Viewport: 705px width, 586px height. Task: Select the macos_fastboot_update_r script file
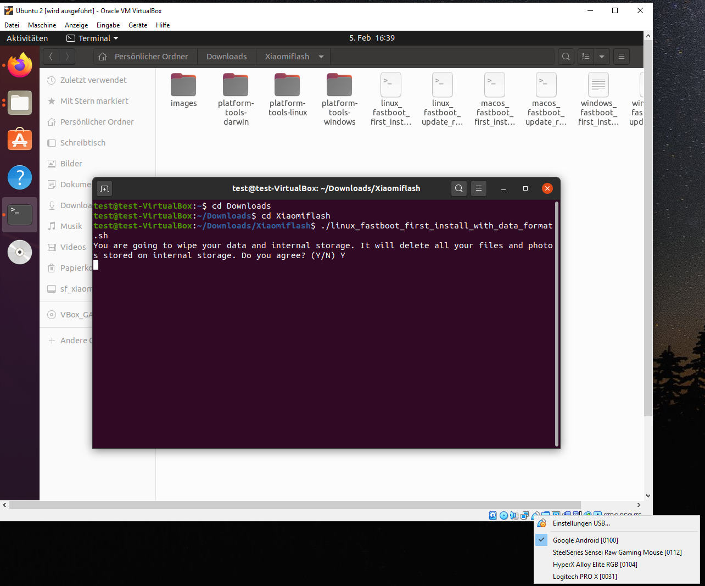point(546,99)
